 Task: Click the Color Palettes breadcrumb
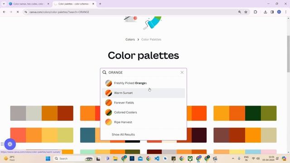pyautogui.click(x=151, y=39)
